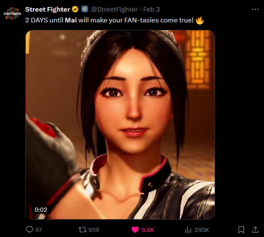The height and width of the screenshot is (237, 264).
Task: Click the 9.8K likes count
Action: (x=148, y=230)
